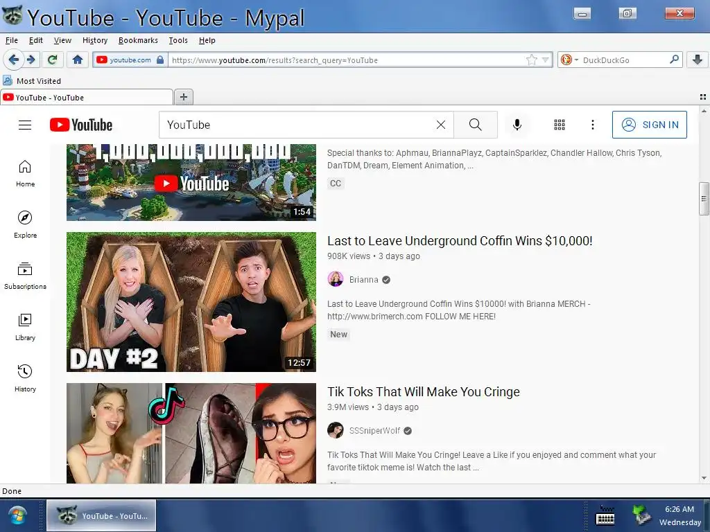Open the Last to Leave Underground Coffin title

(x=460, y=240)
